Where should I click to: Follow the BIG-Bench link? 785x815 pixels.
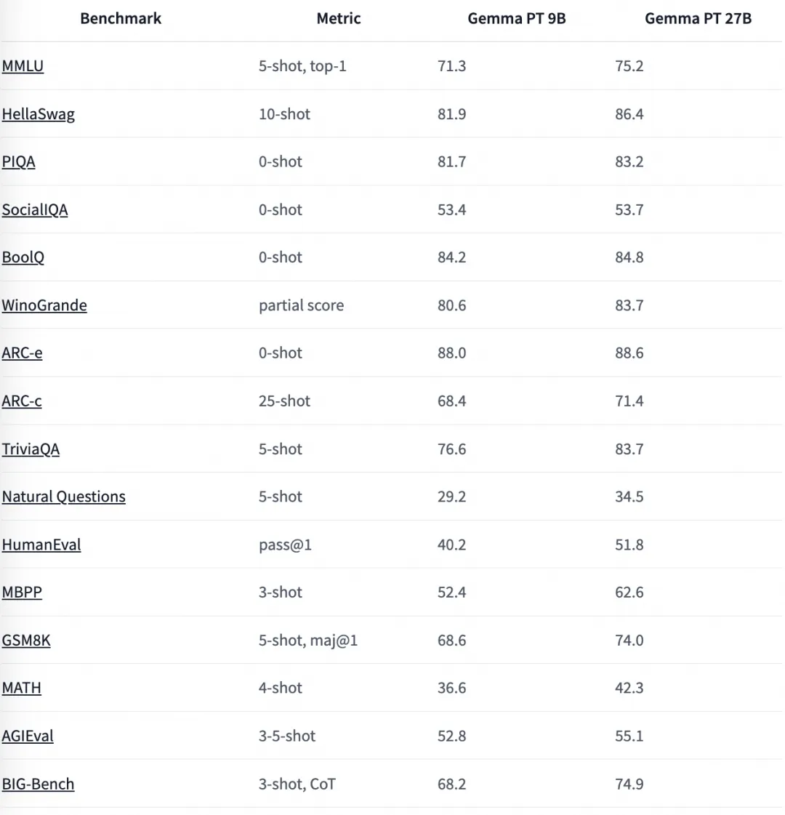tap(38, 784)
